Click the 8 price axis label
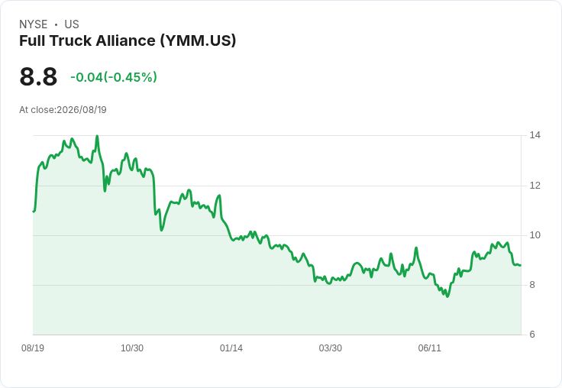562x388 pixels. 532,285
